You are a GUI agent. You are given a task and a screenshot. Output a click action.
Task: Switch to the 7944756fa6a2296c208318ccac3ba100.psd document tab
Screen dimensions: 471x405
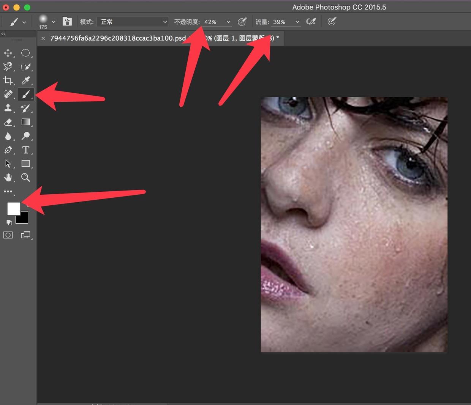click(x=118, y=38)
